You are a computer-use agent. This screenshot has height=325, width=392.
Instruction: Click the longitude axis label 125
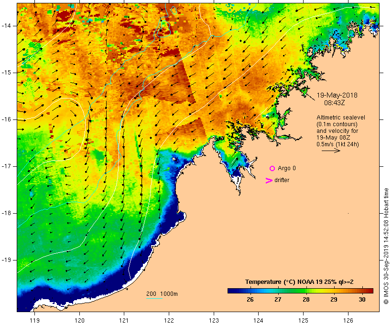pos(303,321)
